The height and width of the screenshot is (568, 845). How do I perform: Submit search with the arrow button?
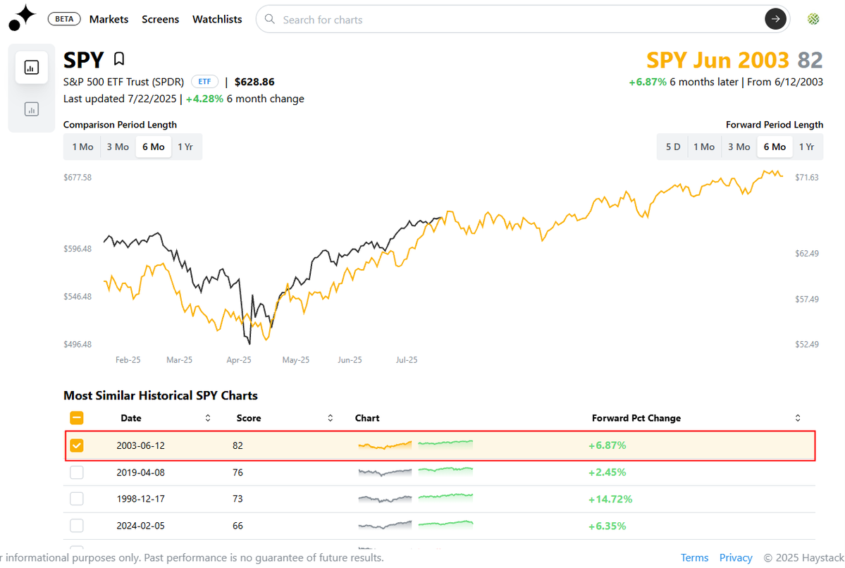[775, 19]
